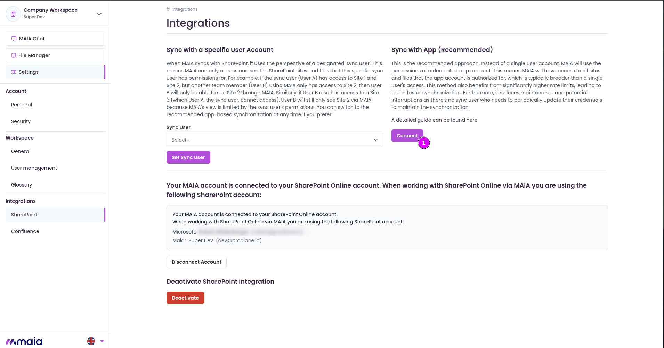
Task: Click the File Manager database icon
Action: (x=14, y=55)
